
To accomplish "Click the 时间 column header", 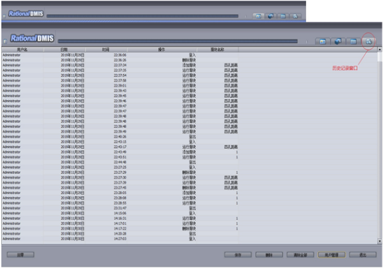I will click(106, 50).
